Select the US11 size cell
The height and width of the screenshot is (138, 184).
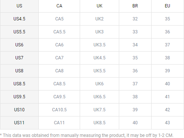coord(19,123)
